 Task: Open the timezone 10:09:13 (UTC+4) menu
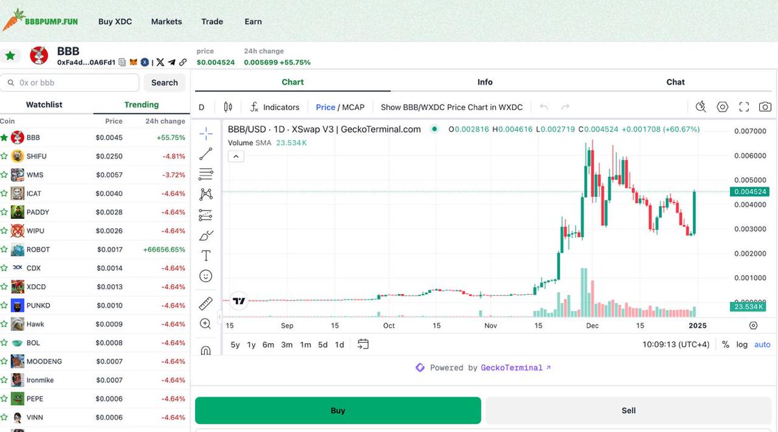point(676,345)
